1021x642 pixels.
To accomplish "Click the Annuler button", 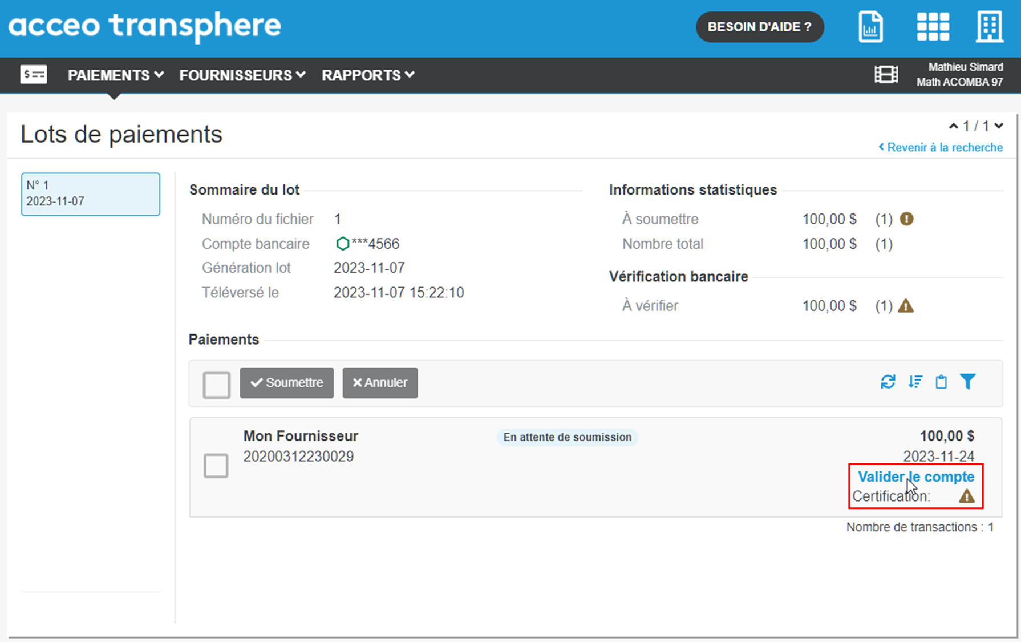I will tap(380, 383).
